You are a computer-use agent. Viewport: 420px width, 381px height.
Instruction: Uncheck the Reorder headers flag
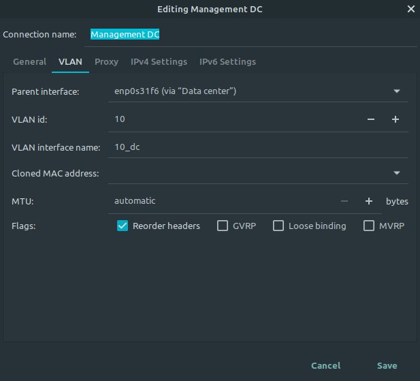[123, 226]
